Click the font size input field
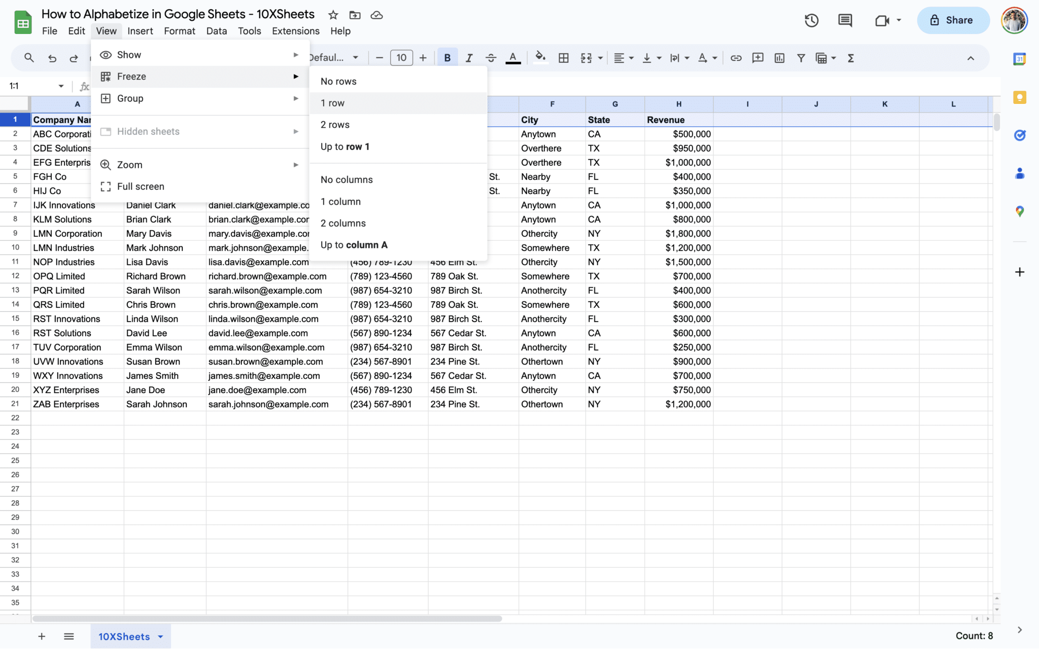This screenshot has width=1039, height=649. coord(401,58)
